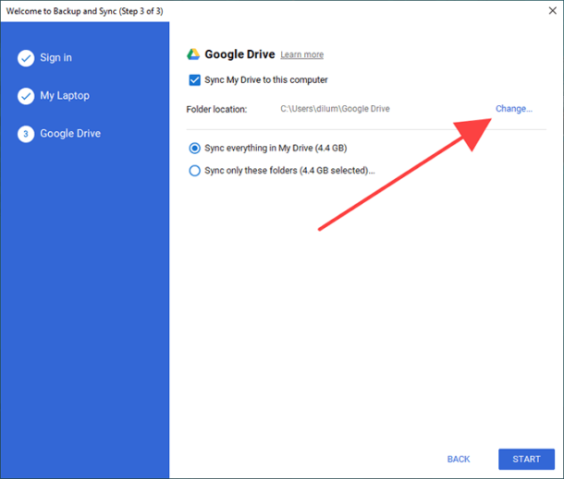Open the Learn more link
This screenshot has width=564, height=479.
(301, 55)
